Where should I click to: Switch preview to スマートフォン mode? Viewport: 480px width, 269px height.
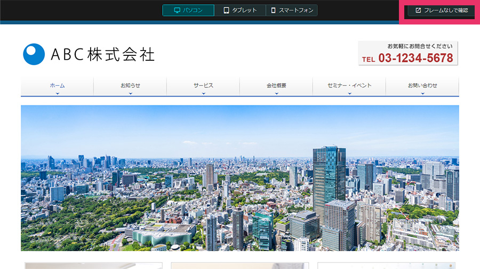pos(292,11)
